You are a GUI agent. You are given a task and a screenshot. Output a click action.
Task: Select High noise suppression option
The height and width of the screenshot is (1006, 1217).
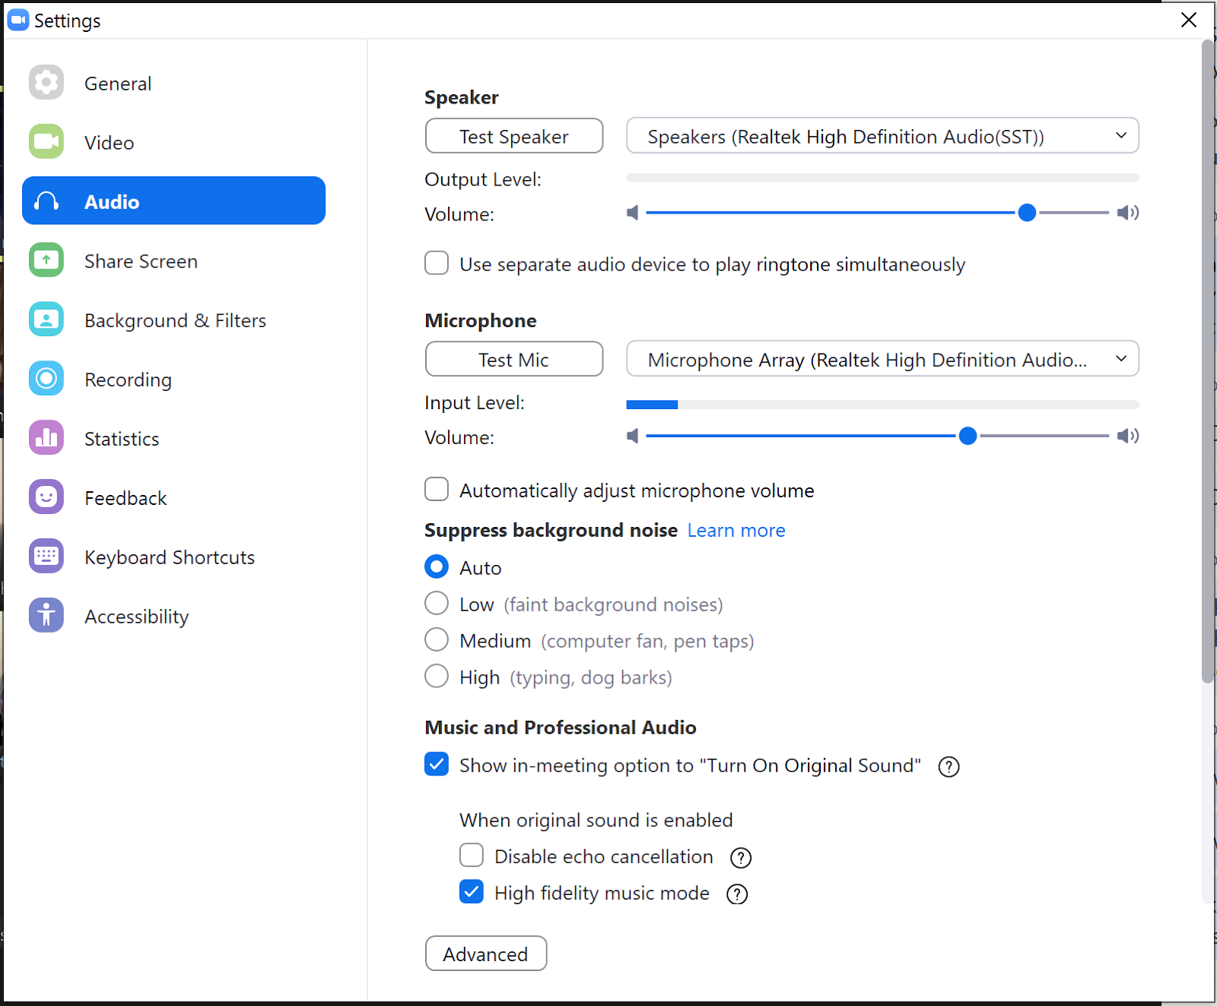(437, 676)
